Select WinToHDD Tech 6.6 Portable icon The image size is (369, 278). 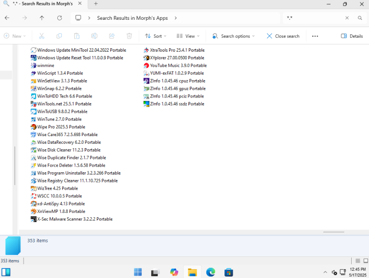pyautogui.click(x=33, y=96)
